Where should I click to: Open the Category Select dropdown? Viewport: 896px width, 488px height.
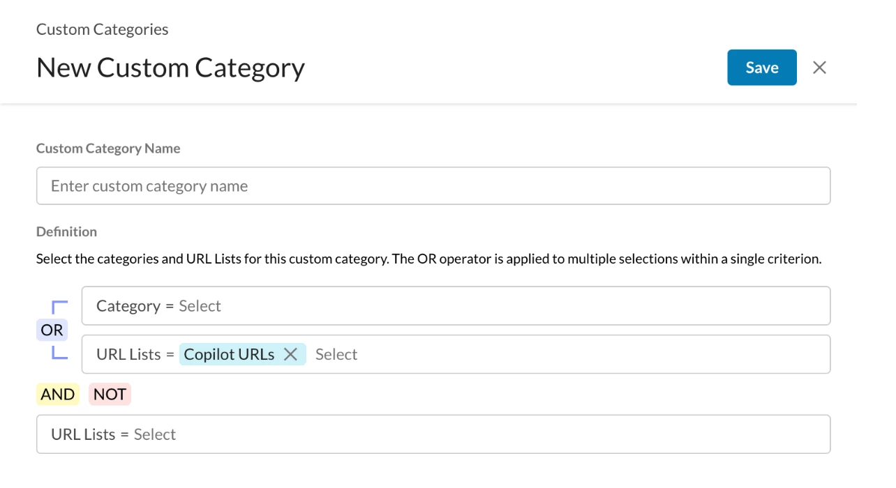(x=200, y=306)
